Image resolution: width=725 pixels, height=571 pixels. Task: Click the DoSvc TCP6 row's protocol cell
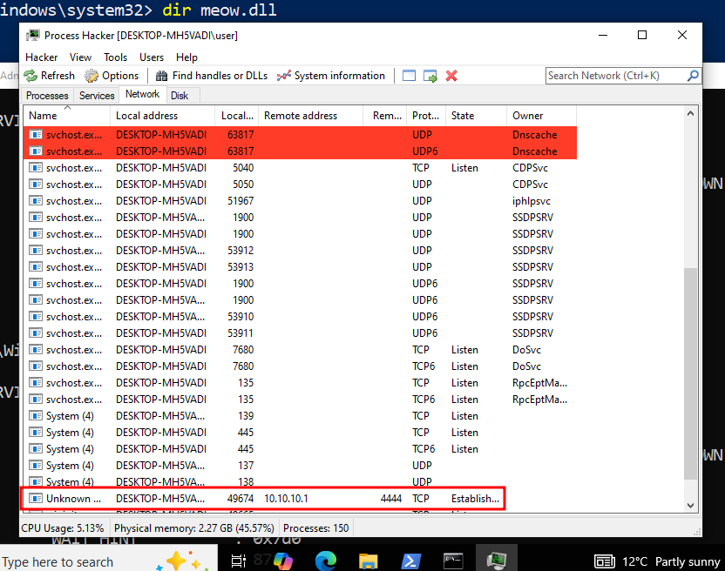[423, 366]
